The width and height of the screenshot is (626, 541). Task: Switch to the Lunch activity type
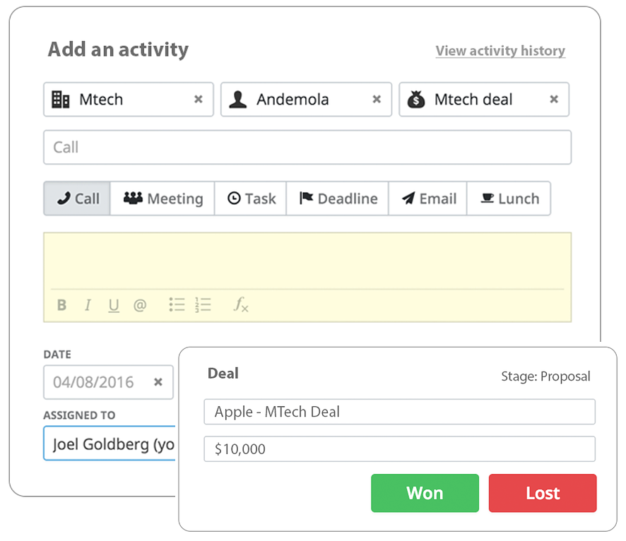pos(509,198)
